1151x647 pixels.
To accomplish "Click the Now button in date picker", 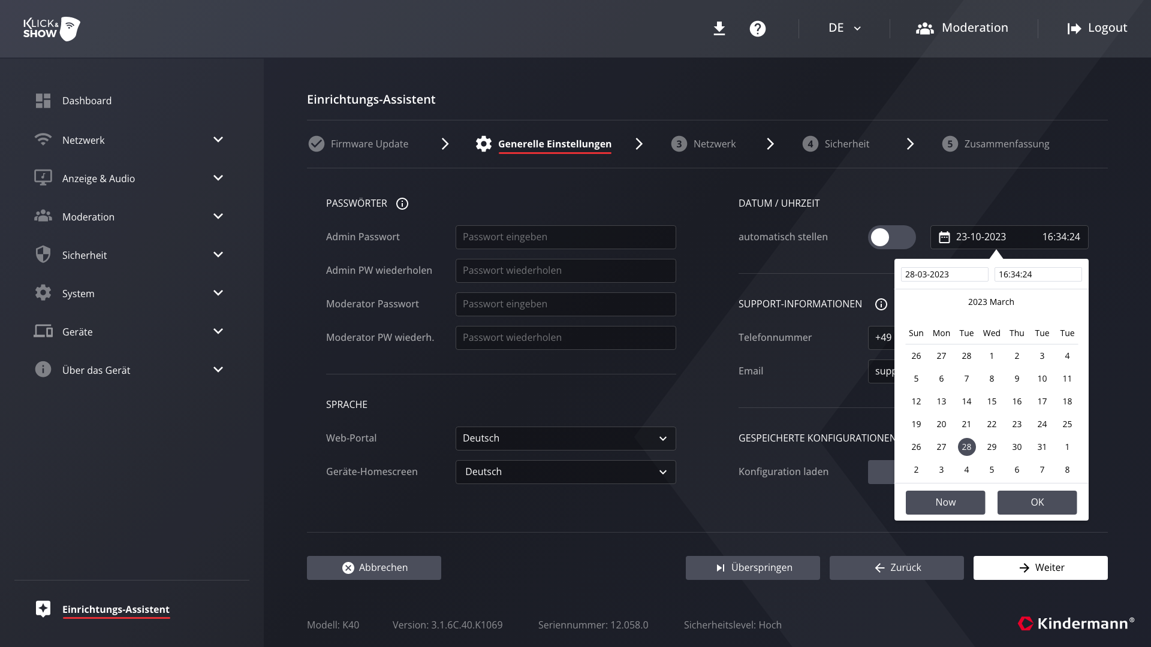I will [x=945, y=503].
